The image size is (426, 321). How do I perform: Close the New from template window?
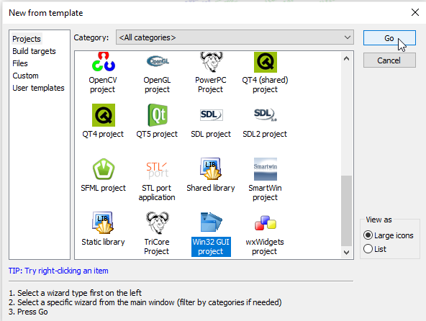tap(415, 12)
